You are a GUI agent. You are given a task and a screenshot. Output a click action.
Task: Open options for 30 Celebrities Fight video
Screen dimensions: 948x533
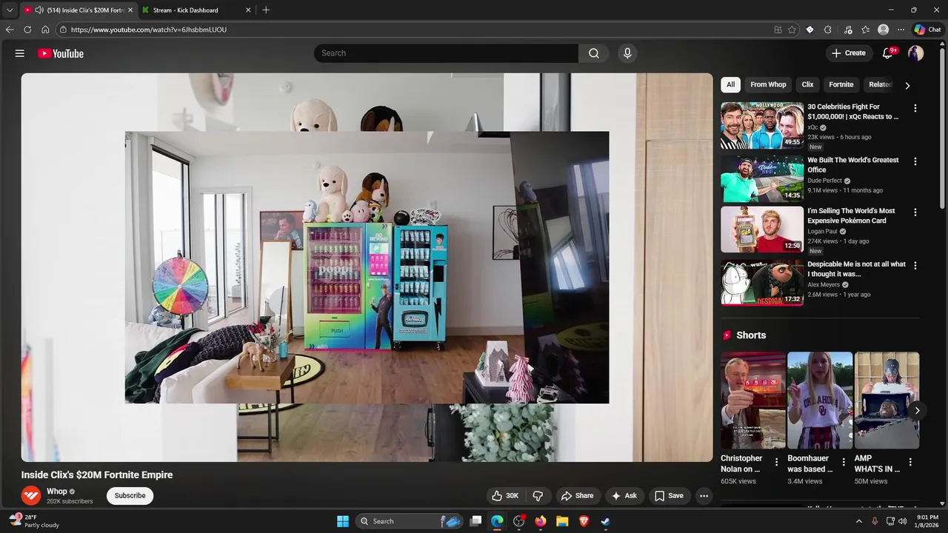coord(915,108)
